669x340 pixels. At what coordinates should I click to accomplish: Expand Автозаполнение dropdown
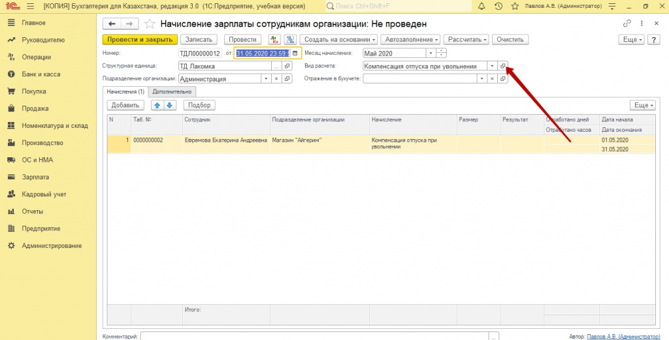click(x=412, y=40)
